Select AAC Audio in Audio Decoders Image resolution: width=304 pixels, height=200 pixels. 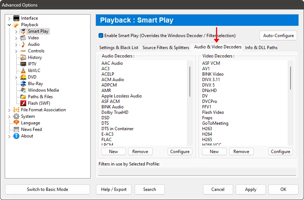(112, 63)
